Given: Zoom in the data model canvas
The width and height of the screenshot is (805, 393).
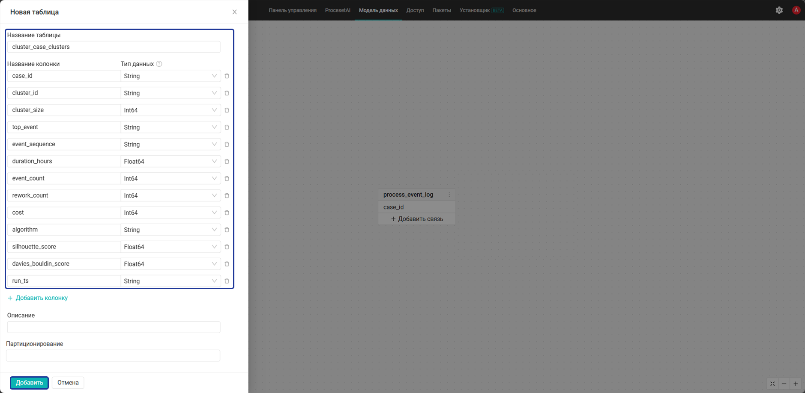Looking at the screenshot, I should 796,384.
